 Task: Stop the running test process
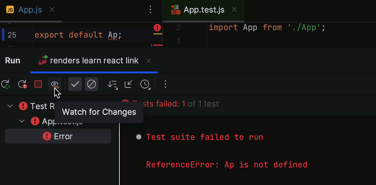(x=38, y=84)
